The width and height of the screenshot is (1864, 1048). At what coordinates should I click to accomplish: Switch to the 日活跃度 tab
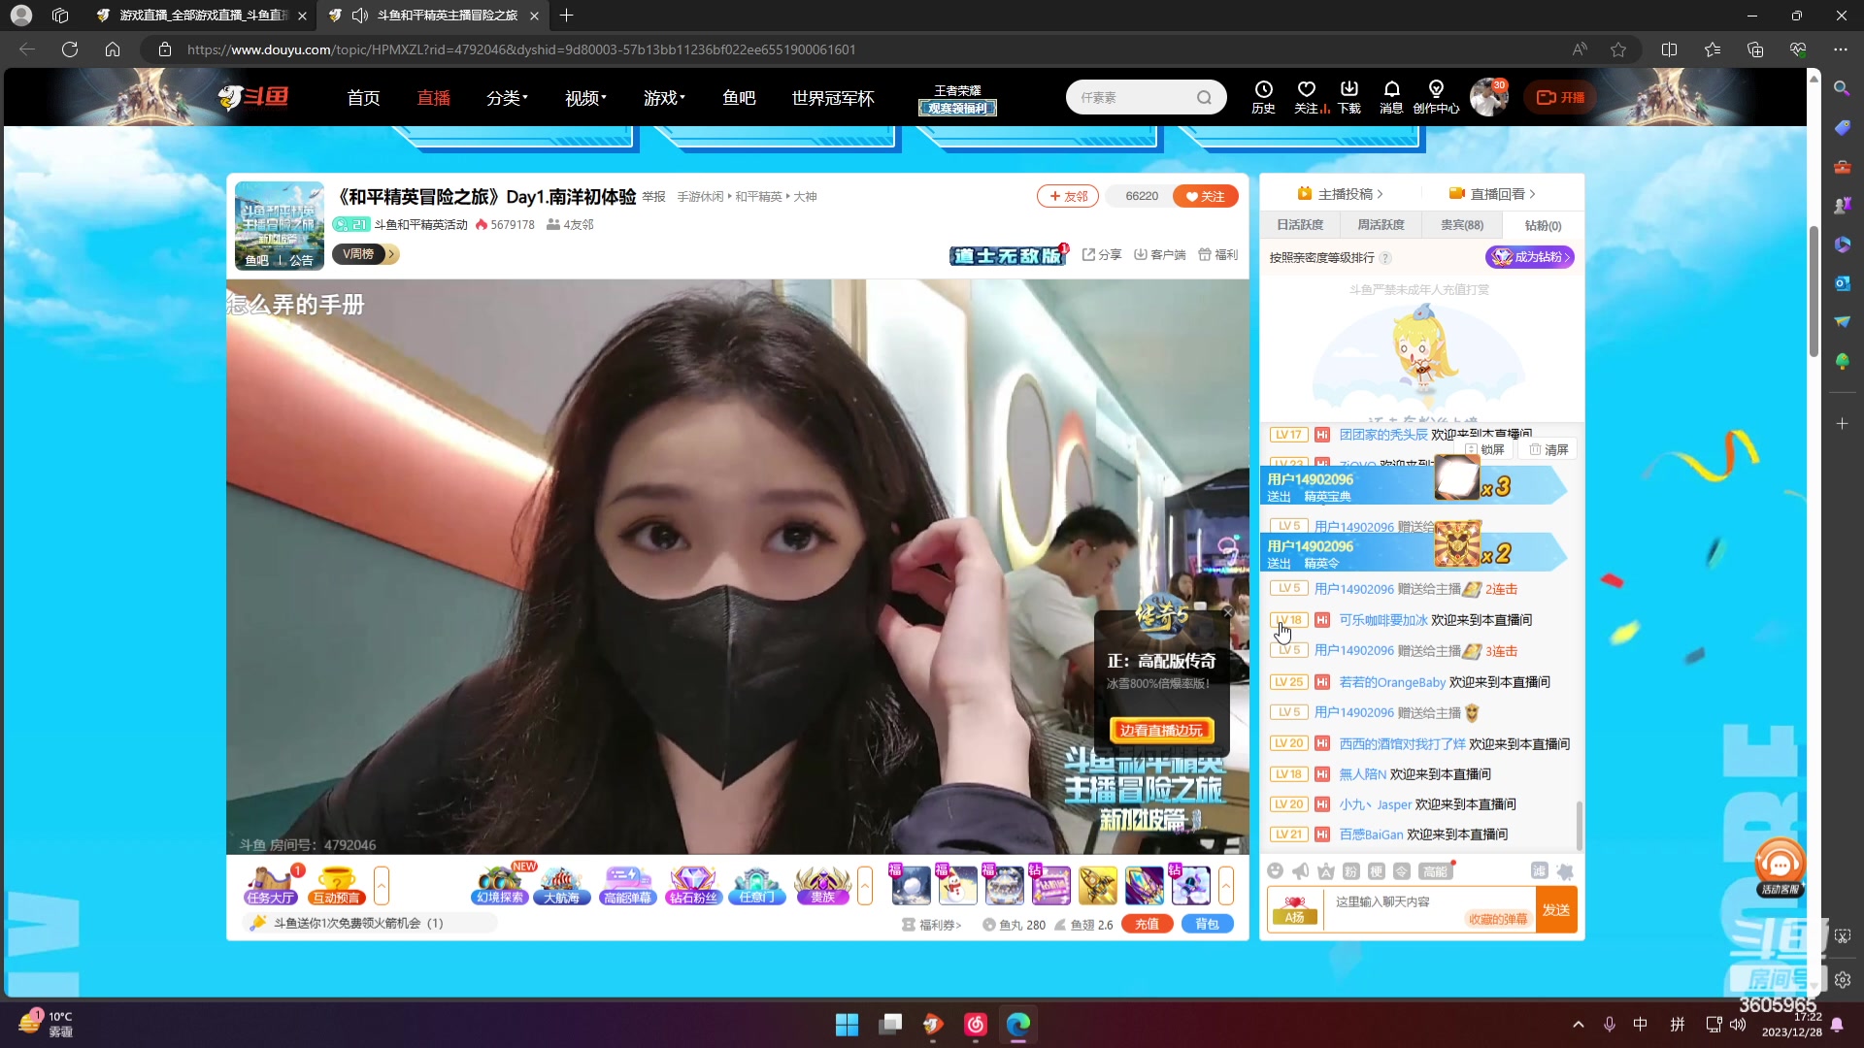pos(1300,224)
